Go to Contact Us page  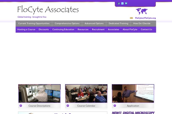[x=146, y=30]
